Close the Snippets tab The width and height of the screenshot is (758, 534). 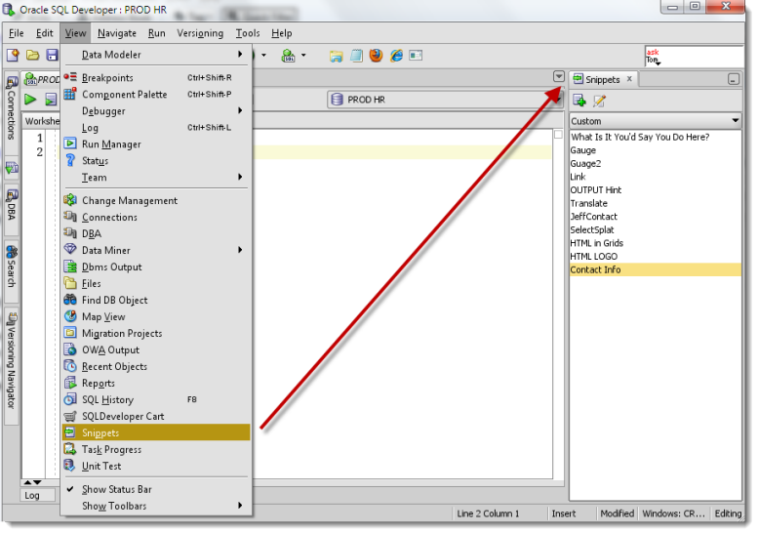click(629, 79)
